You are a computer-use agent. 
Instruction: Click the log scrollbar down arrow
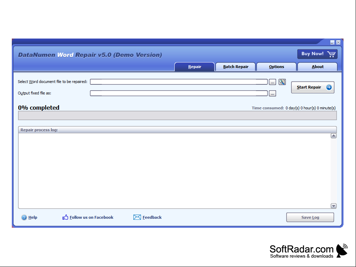coord(333,206)
